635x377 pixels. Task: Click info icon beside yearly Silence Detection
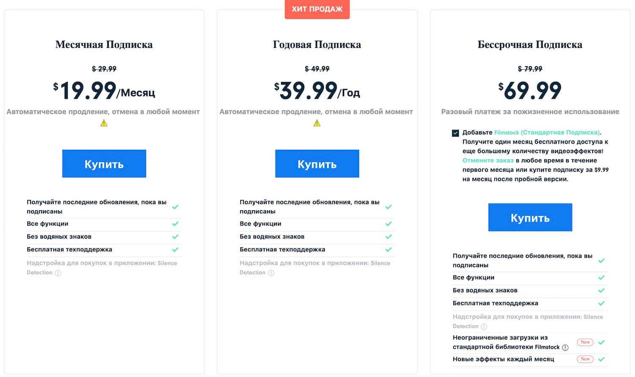point(271,273)
